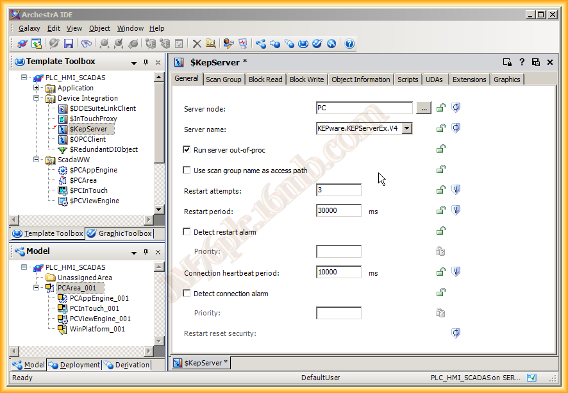Switch to the Scan Group tab
Screen dimensions: 568x393
pyautogui.click(x=223, y=79)
